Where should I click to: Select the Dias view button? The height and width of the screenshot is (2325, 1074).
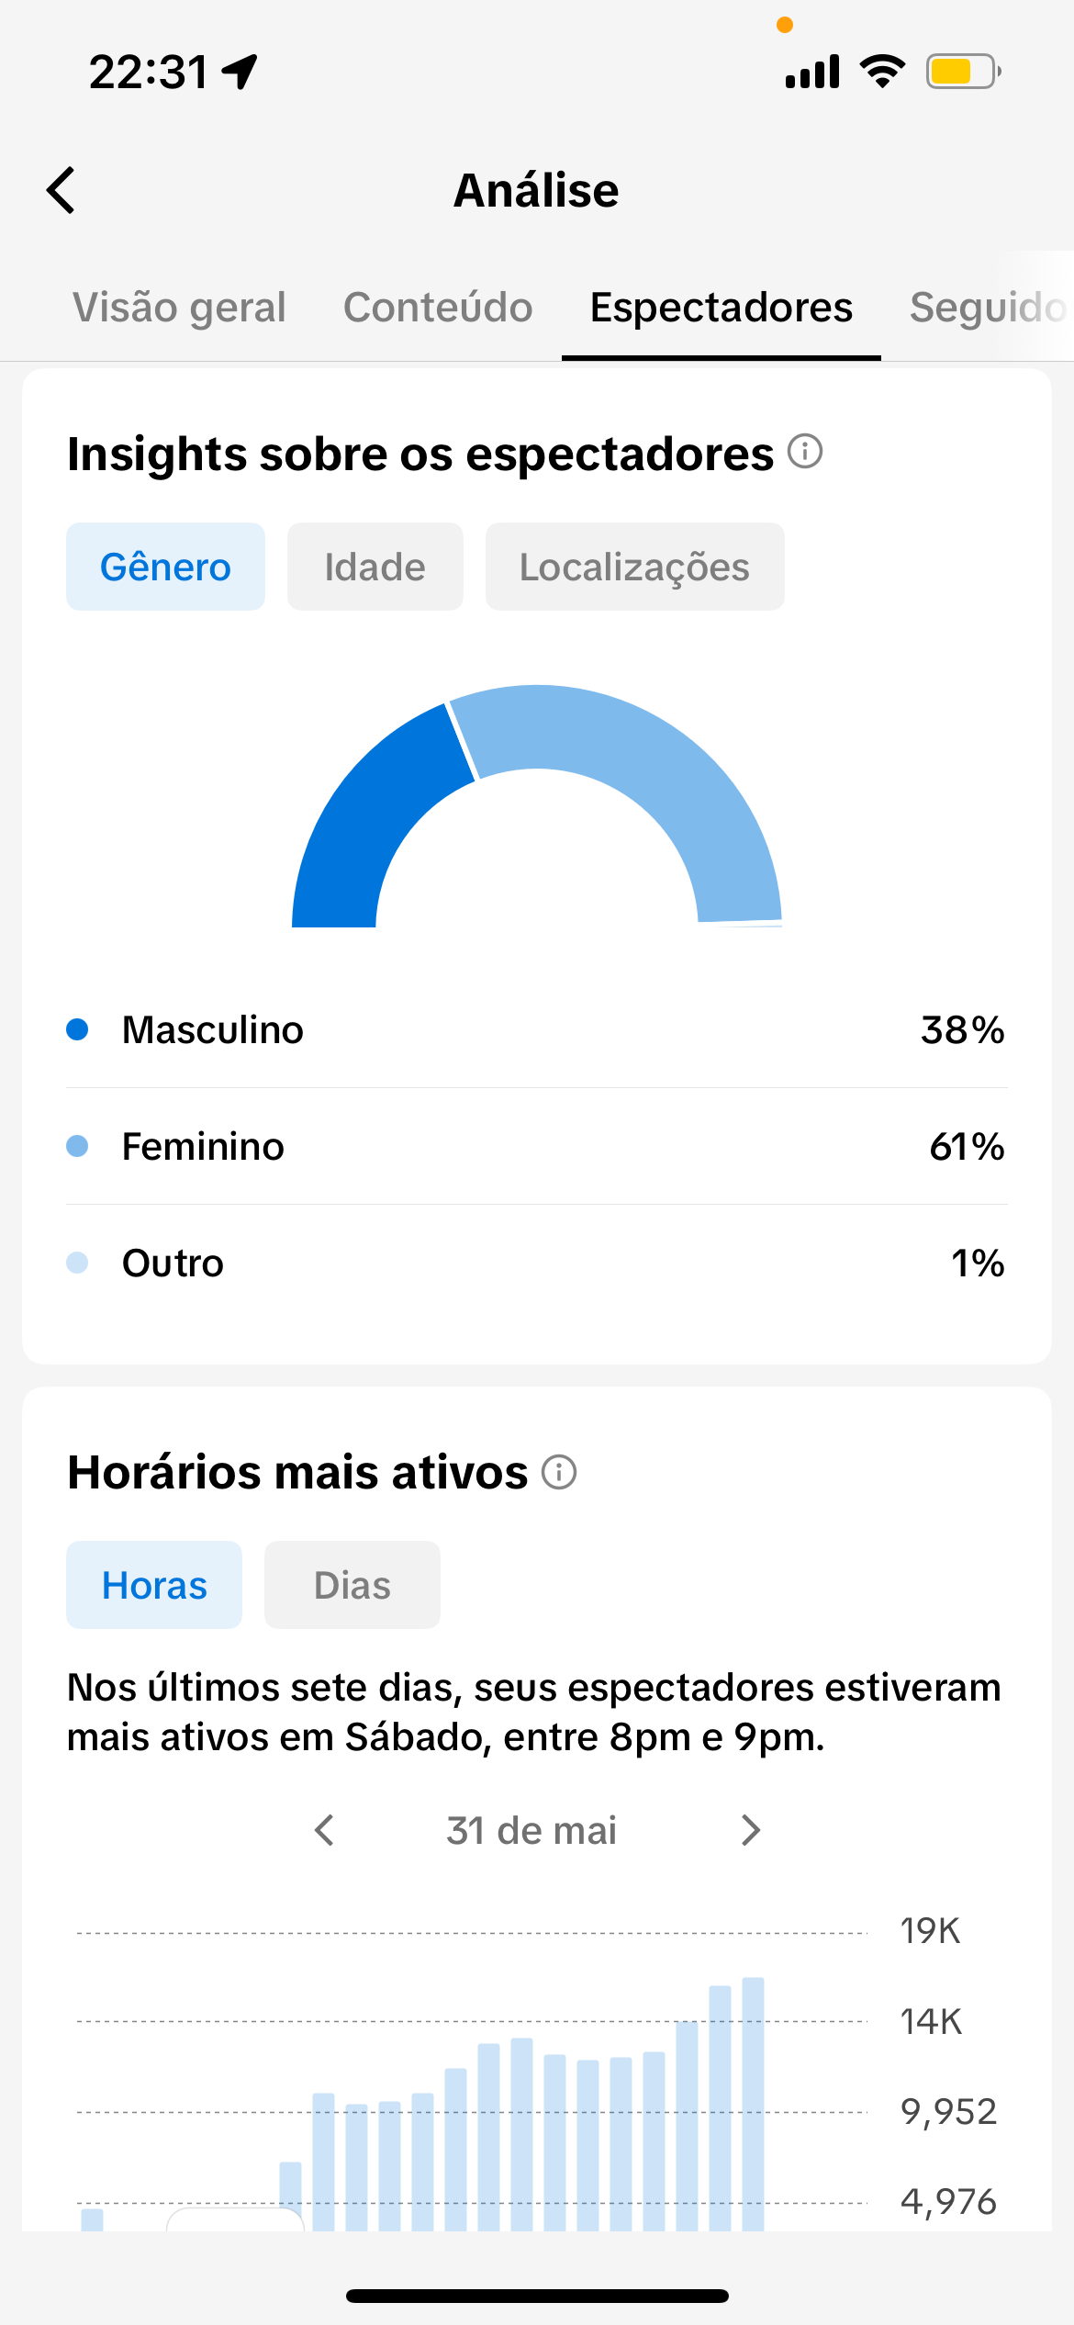tap(352, 1585)
